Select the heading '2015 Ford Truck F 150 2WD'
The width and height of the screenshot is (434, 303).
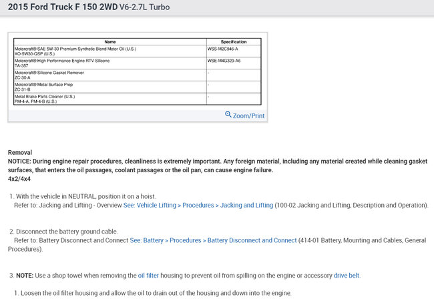(63, 7)
